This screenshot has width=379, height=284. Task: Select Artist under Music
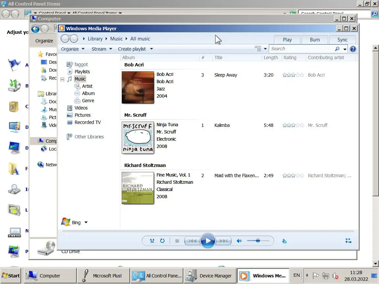click(87, 86)
